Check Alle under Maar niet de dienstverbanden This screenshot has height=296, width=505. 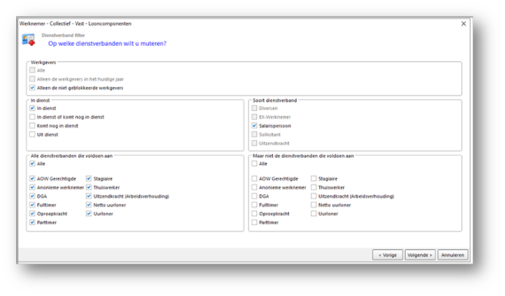255,163
